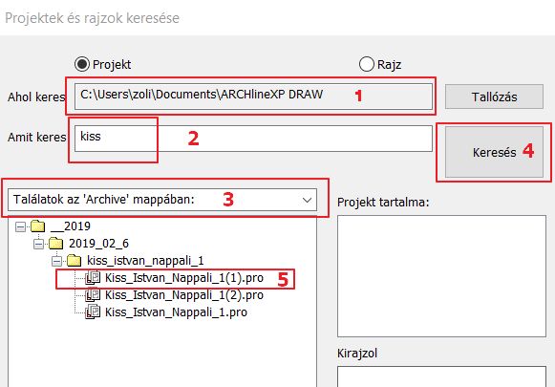Select the Kiss_Istvan_Nappali_1.pro file
Image resolution: width=555 pixels, height=387 pixels.
(x=176, y=312)
